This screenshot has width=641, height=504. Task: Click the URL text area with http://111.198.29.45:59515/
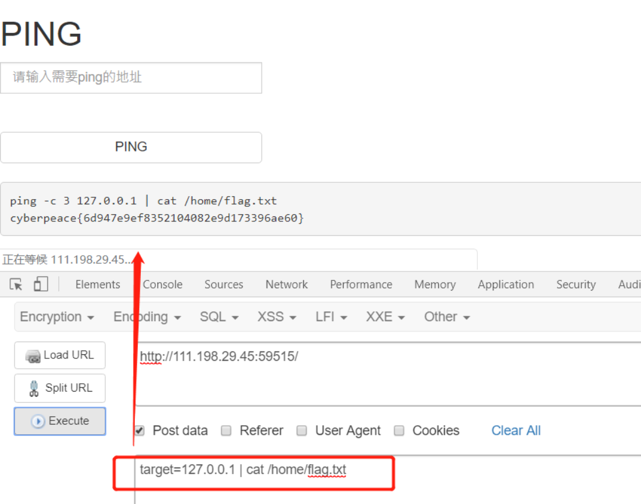tap(388, 373)
